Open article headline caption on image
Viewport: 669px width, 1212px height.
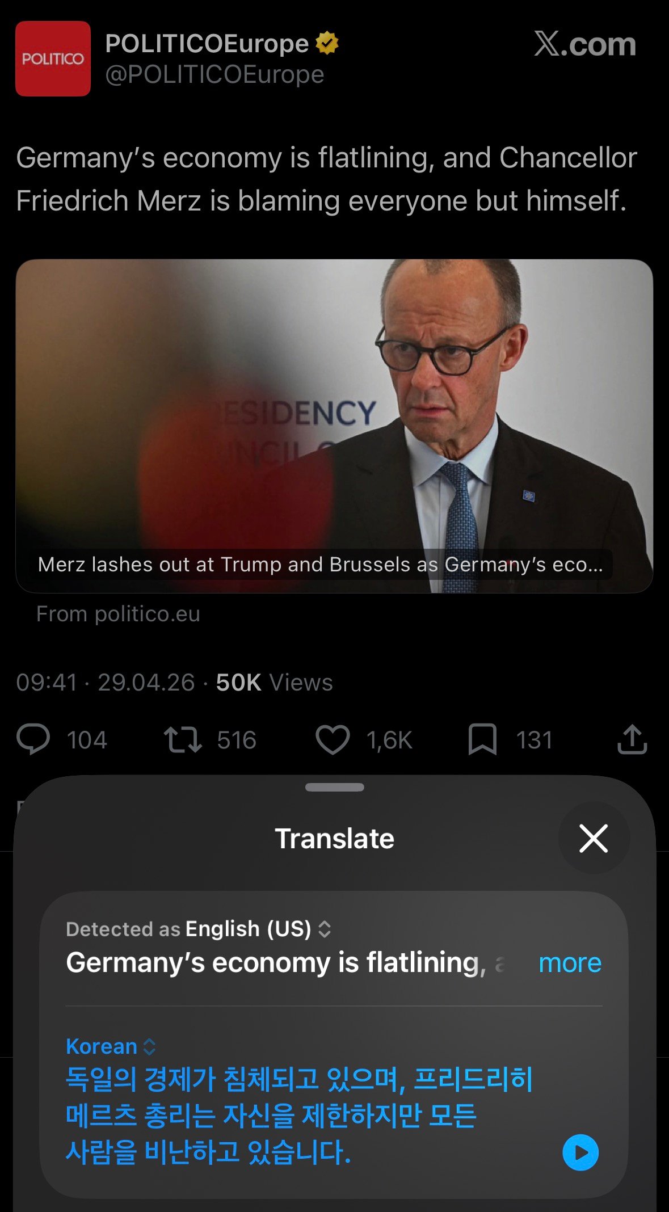321,565
